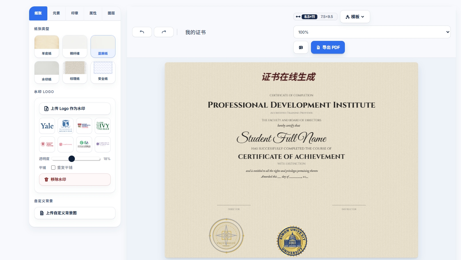Click the Instructor signature label

[349, 209]
